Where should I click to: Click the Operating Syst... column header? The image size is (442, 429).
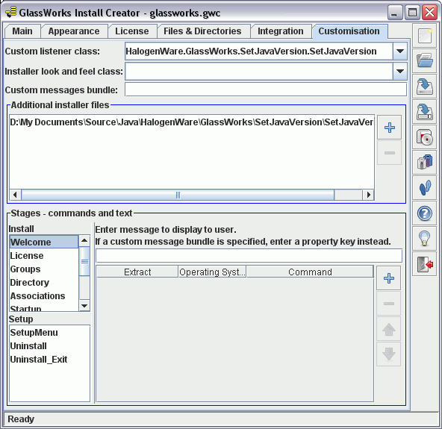[212, 272]
